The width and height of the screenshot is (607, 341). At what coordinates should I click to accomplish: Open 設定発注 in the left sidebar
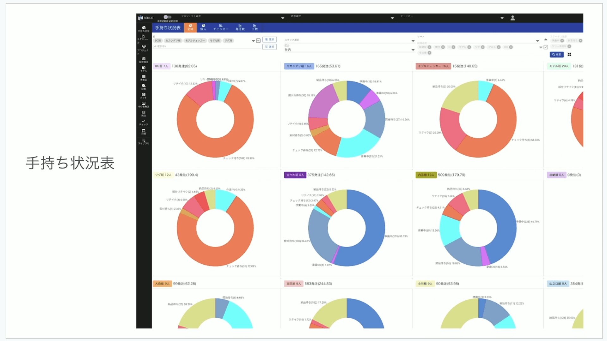tap(144, 60)
